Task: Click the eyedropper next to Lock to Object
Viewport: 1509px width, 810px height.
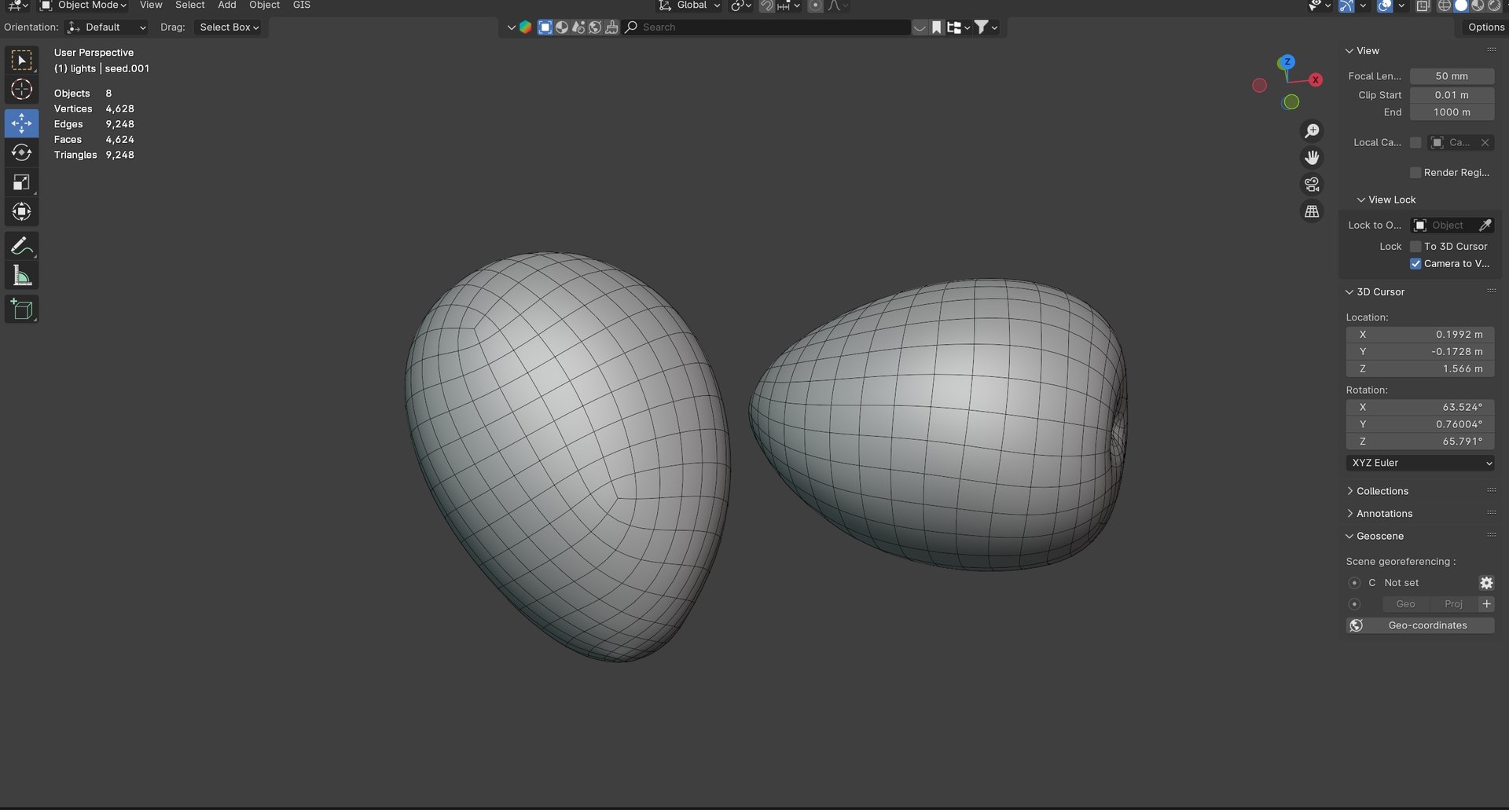Action: (1485, 225)
